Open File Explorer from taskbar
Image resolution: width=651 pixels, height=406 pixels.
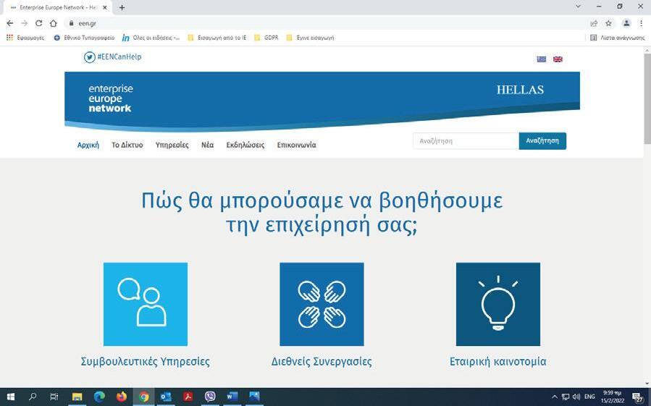click(x=77, y=397)
